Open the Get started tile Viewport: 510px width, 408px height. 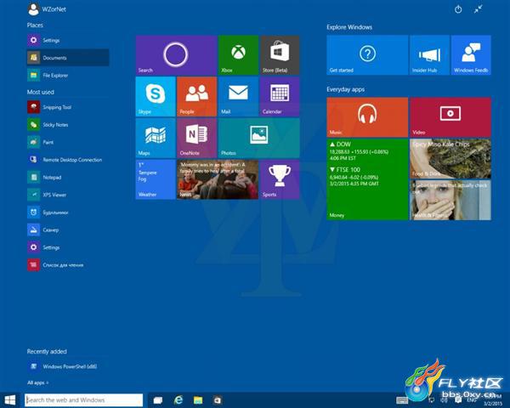[367, 55]
